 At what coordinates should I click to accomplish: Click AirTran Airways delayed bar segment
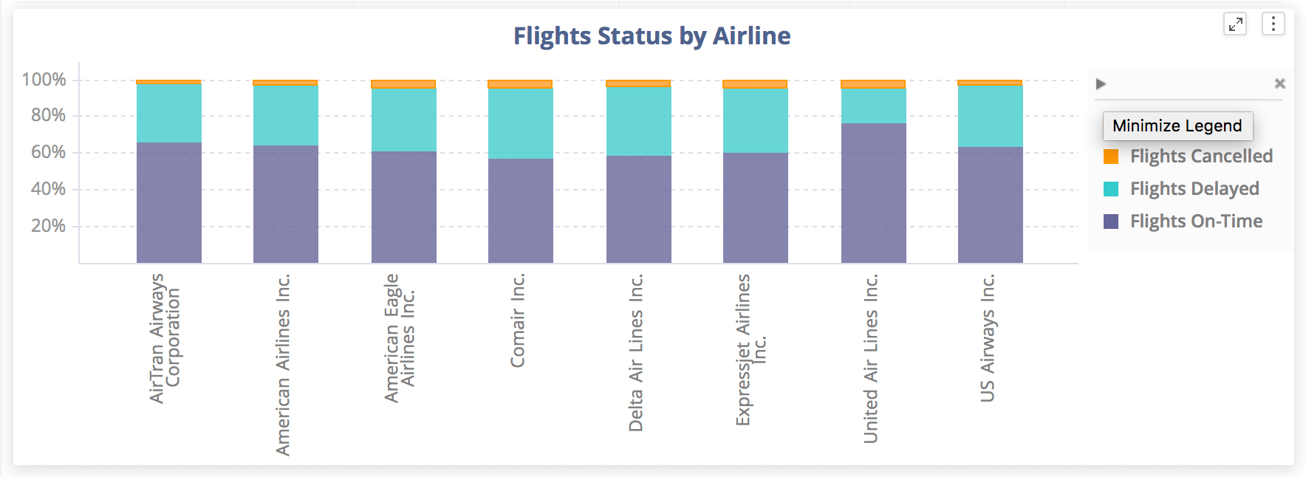click(169, 113)
